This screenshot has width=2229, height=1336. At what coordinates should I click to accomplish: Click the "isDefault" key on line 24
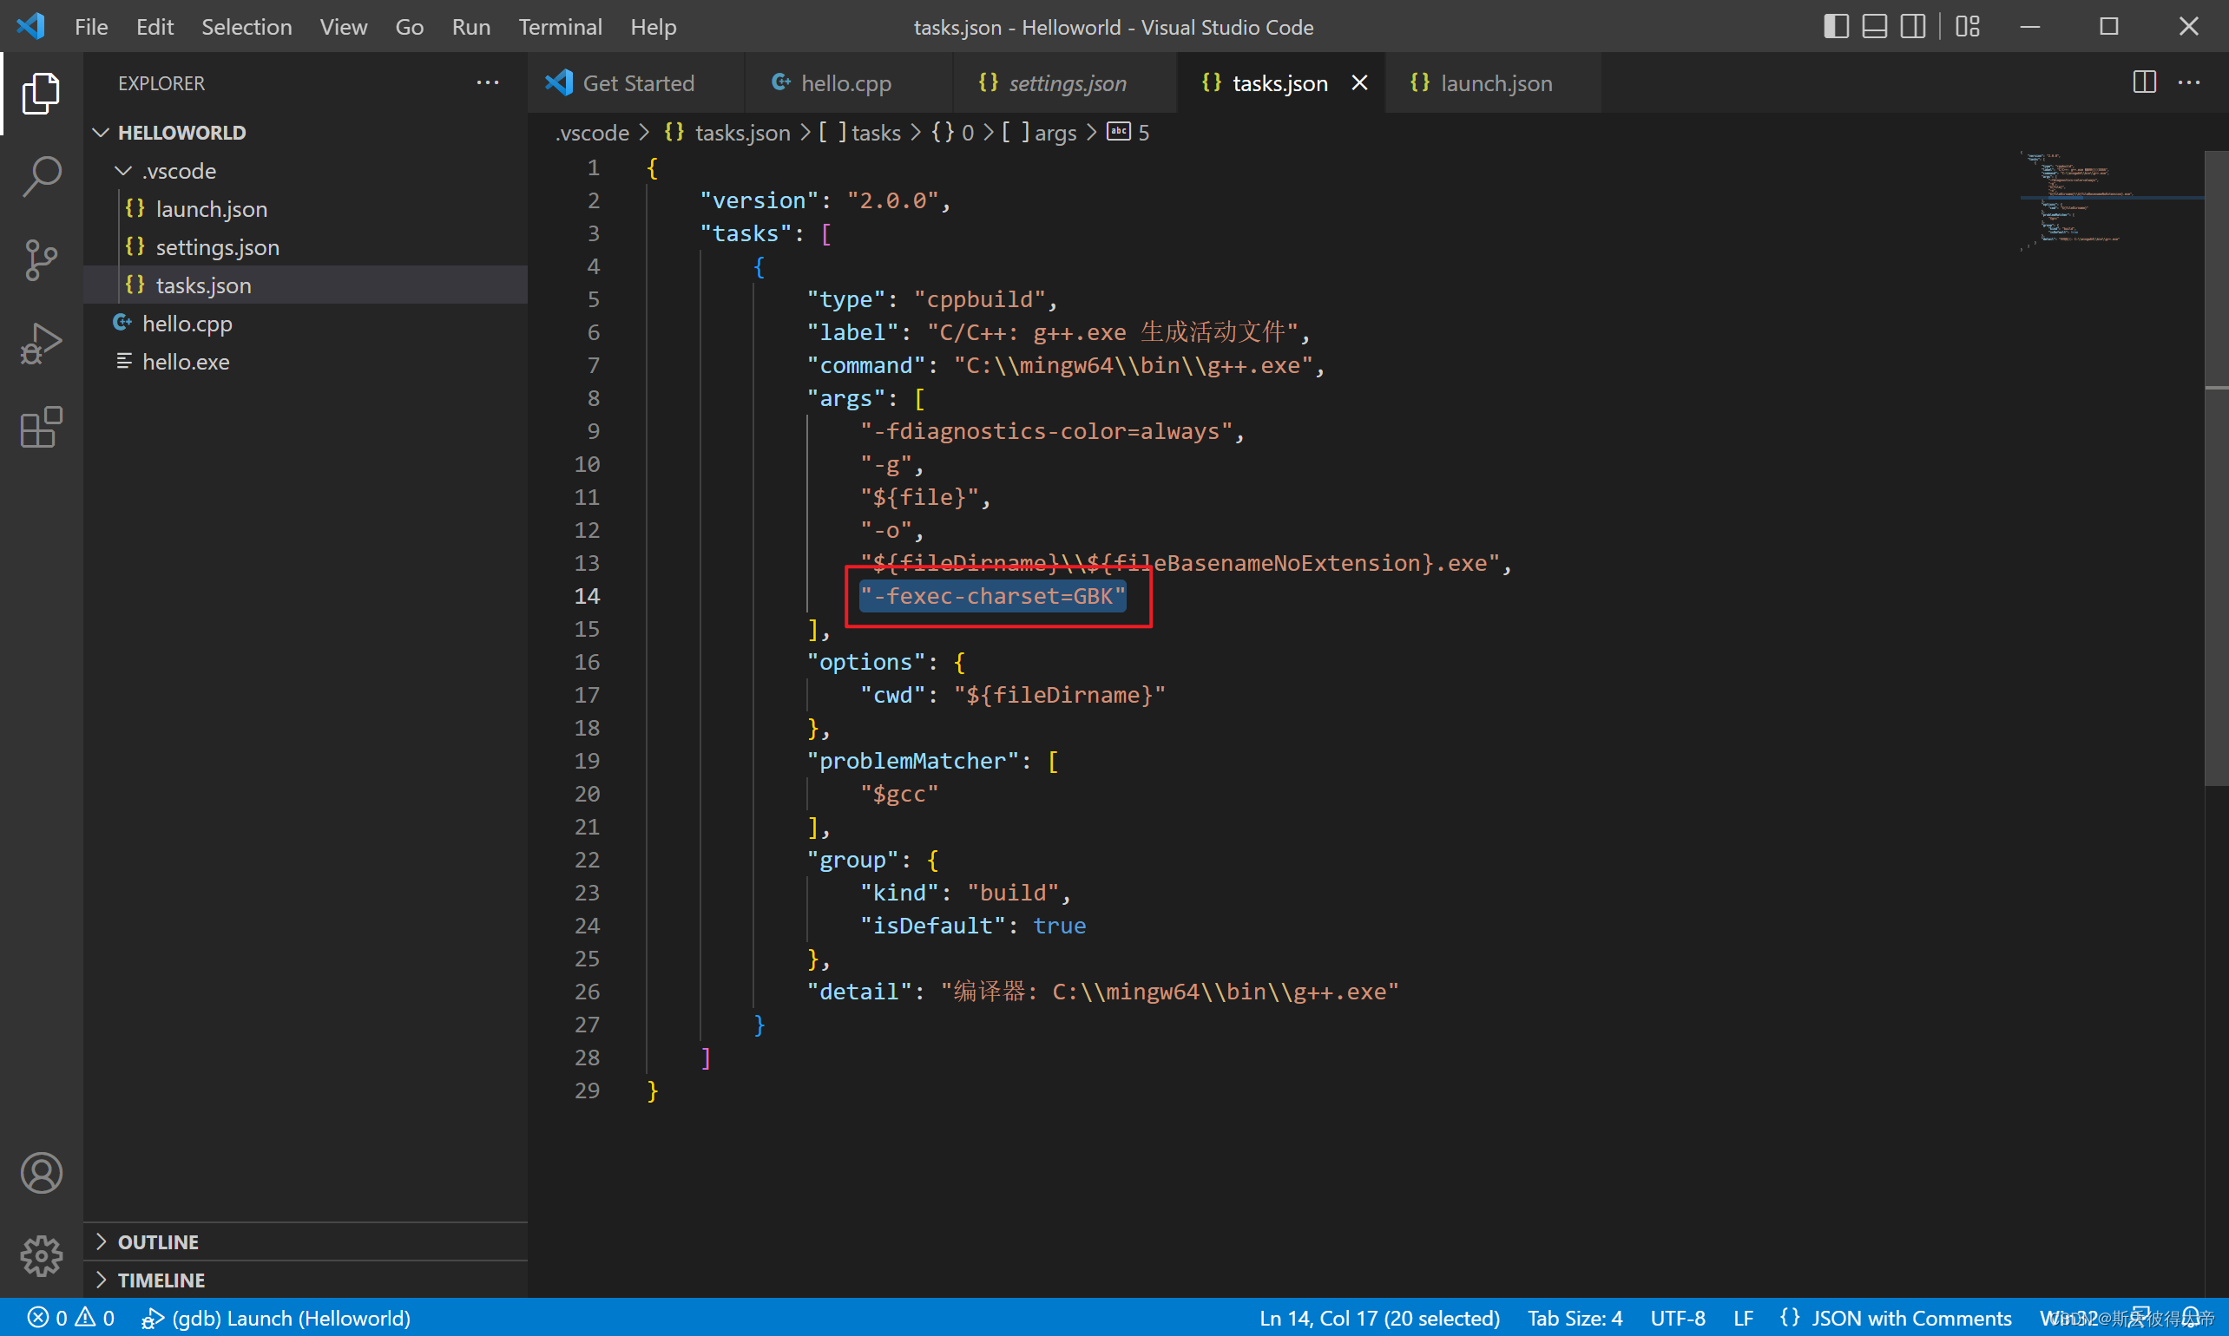click(x=932, y=926)
